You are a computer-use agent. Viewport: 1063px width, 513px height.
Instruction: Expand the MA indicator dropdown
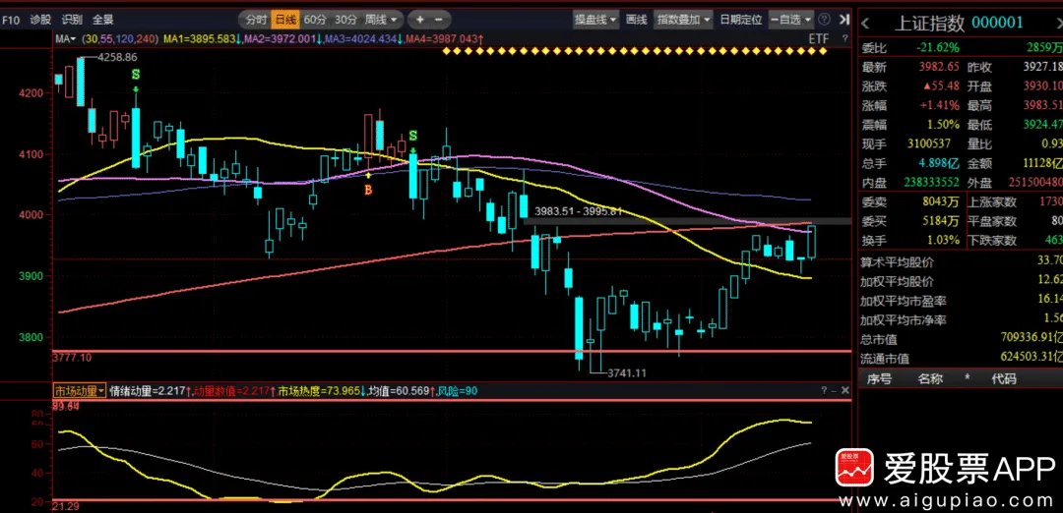pos(65,40)
